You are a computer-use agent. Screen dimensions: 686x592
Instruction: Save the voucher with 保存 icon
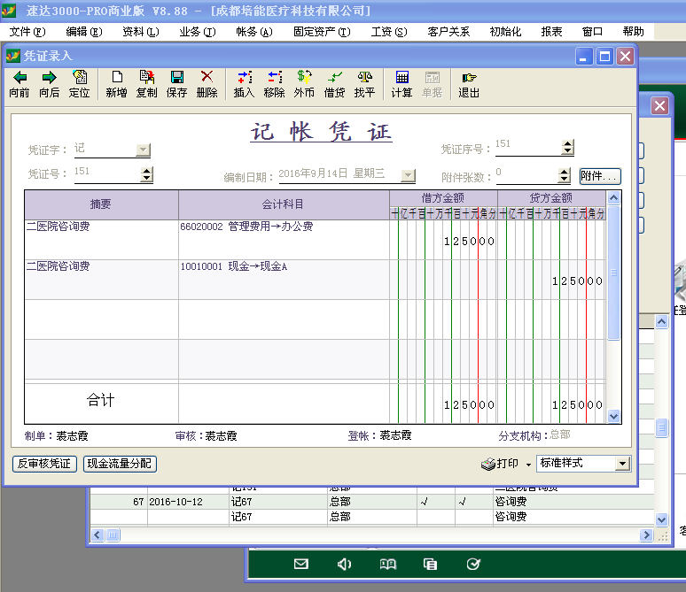[x=176, y=84]
